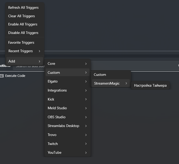Click the Execute Code icon

(x=2, y=76)
